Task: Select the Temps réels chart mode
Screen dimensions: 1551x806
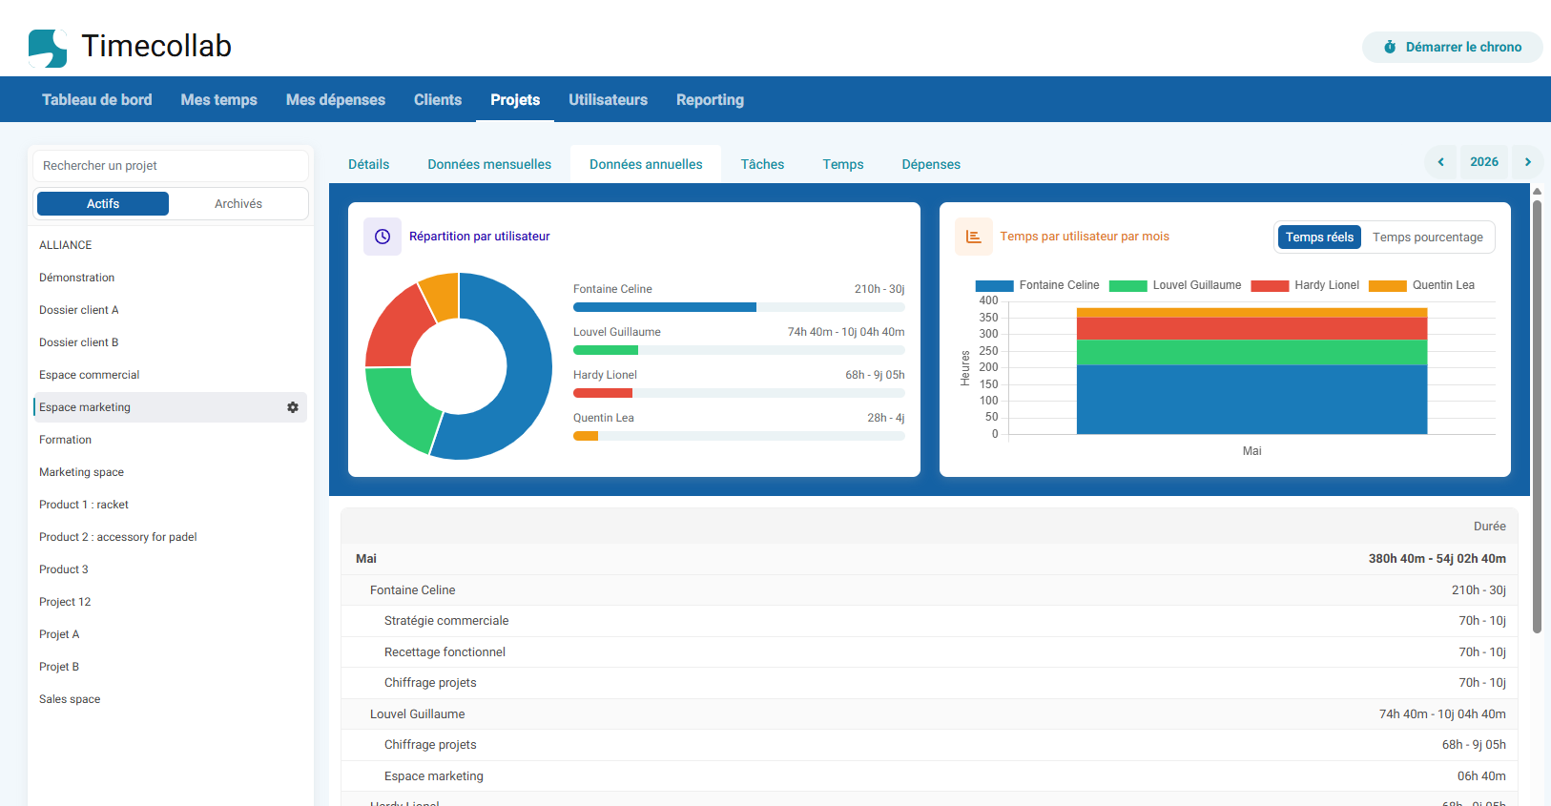Action: (1319, 238)
